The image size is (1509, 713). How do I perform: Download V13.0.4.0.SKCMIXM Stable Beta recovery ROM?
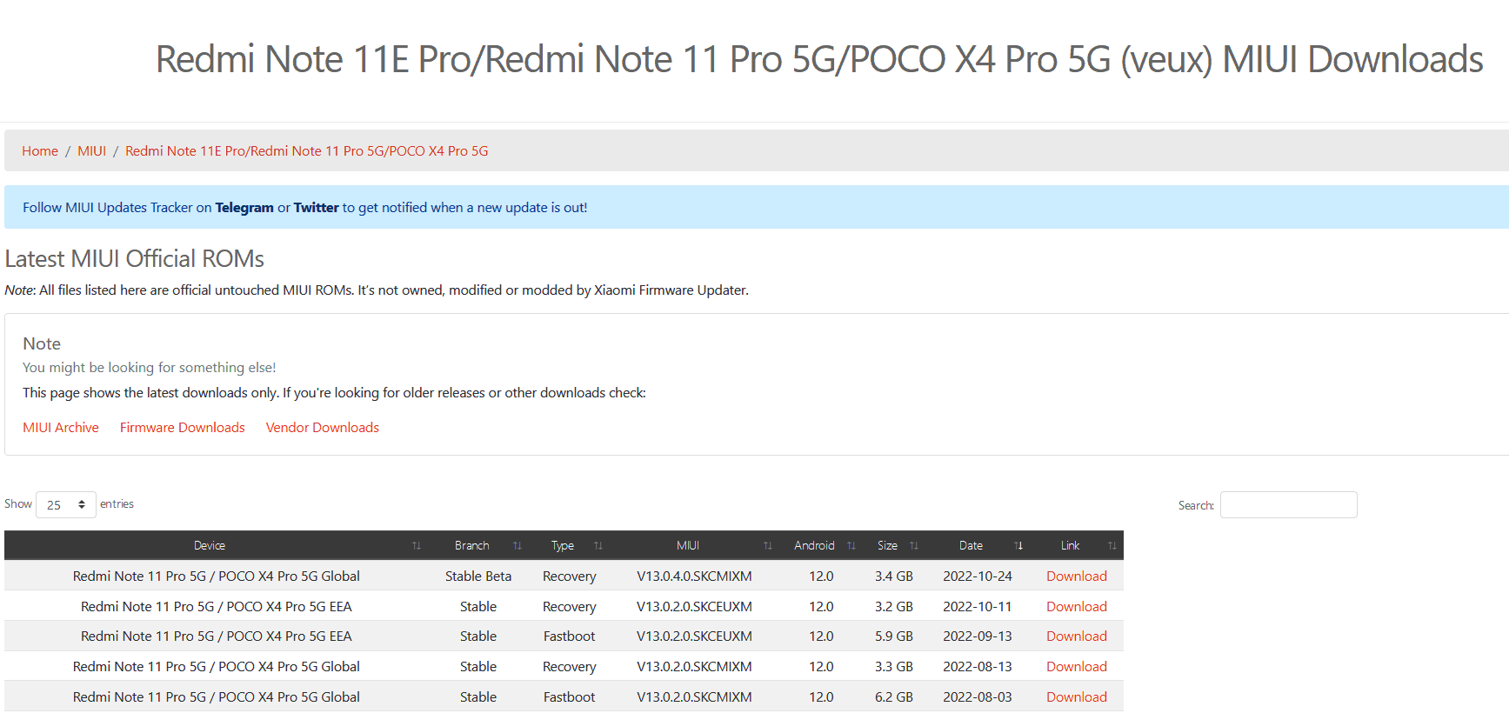coord(1076,576)
